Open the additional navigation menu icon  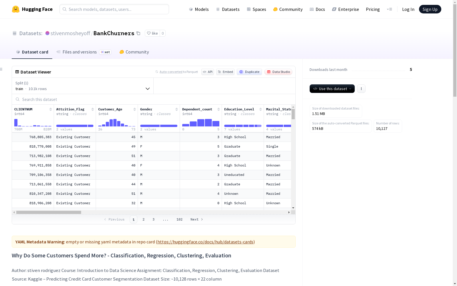pos(389,9)
